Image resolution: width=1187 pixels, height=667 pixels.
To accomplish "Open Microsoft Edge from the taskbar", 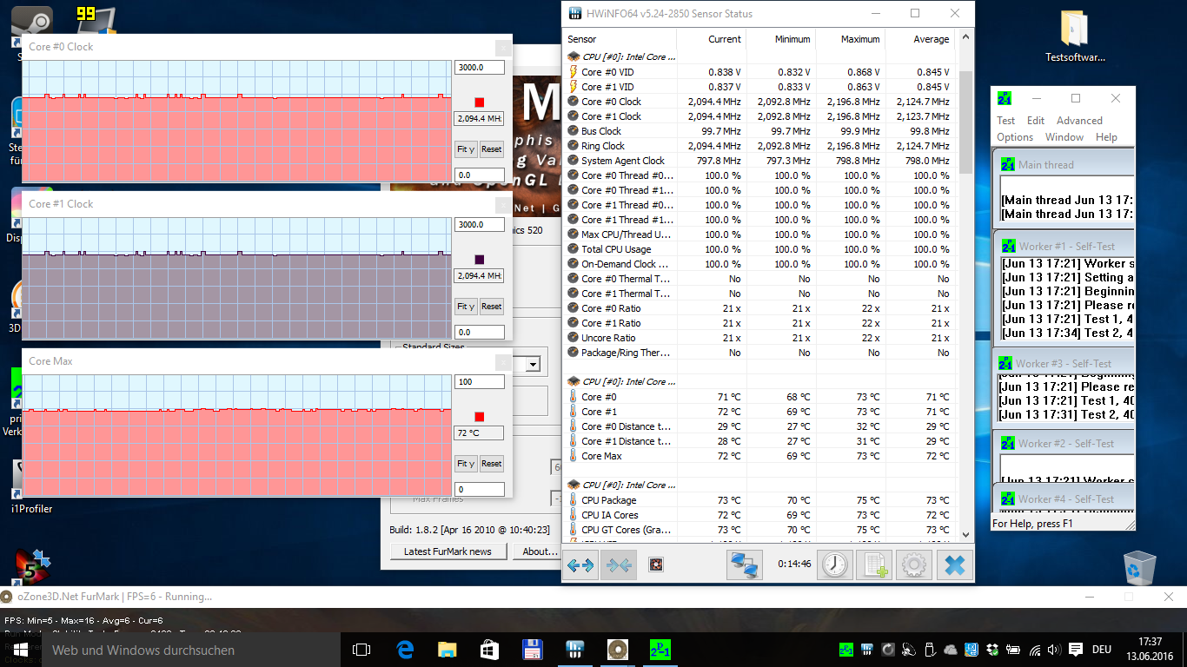I will pos(405,650).
